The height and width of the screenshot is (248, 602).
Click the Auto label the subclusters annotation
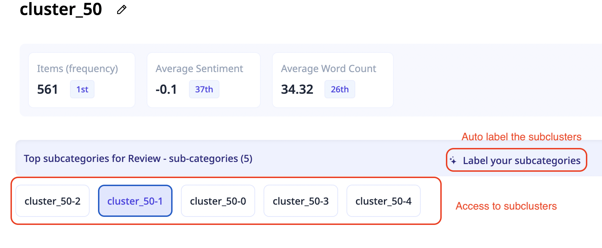coord(521,137)
